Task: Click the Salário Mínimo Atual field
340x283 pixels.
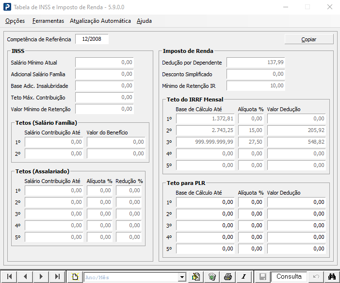Action: click(104, 62)
